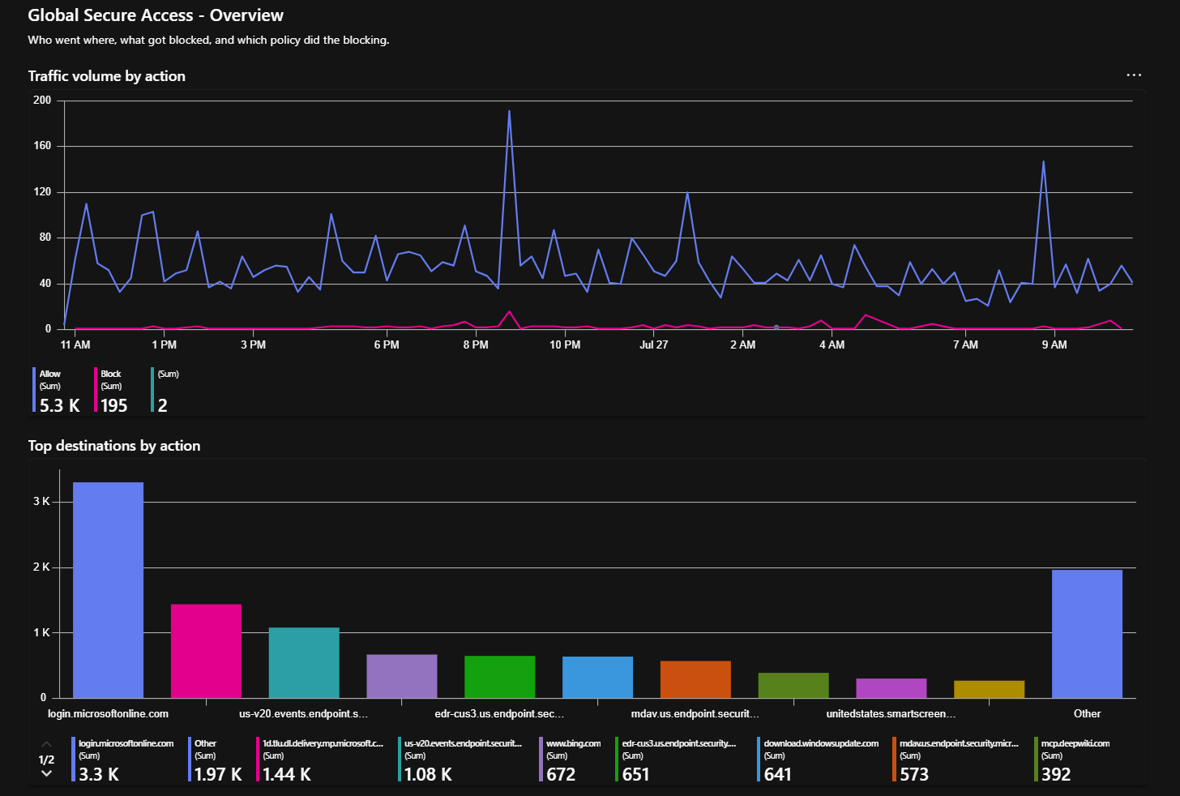1180x796 pixels.
Task: Click the mdav.us.endpoint legend entry 573
Action: (x=957, y=760)
